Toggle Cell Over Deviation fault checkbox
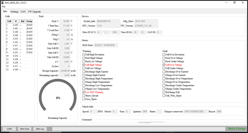 (164, 55)
